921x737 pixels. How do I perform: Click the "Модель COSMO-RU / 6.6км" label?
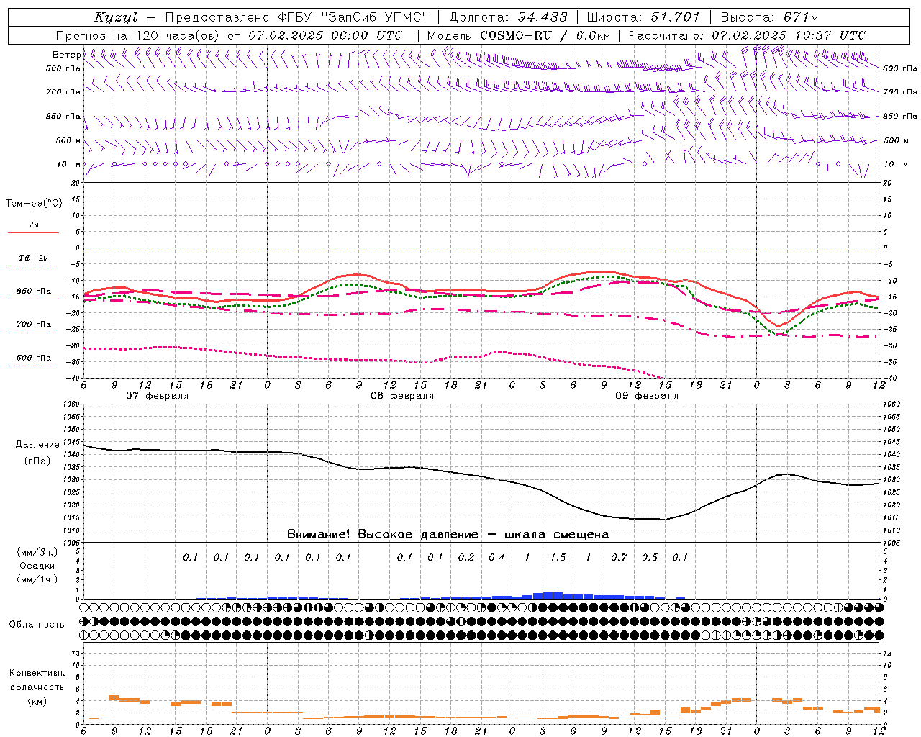(519, 35)
